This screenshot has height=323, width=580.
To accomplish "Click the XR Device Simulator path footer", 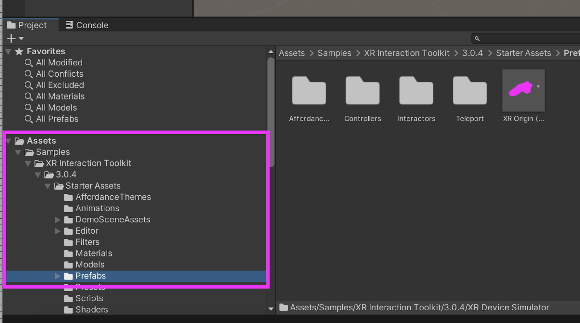I will coord(419,307).
